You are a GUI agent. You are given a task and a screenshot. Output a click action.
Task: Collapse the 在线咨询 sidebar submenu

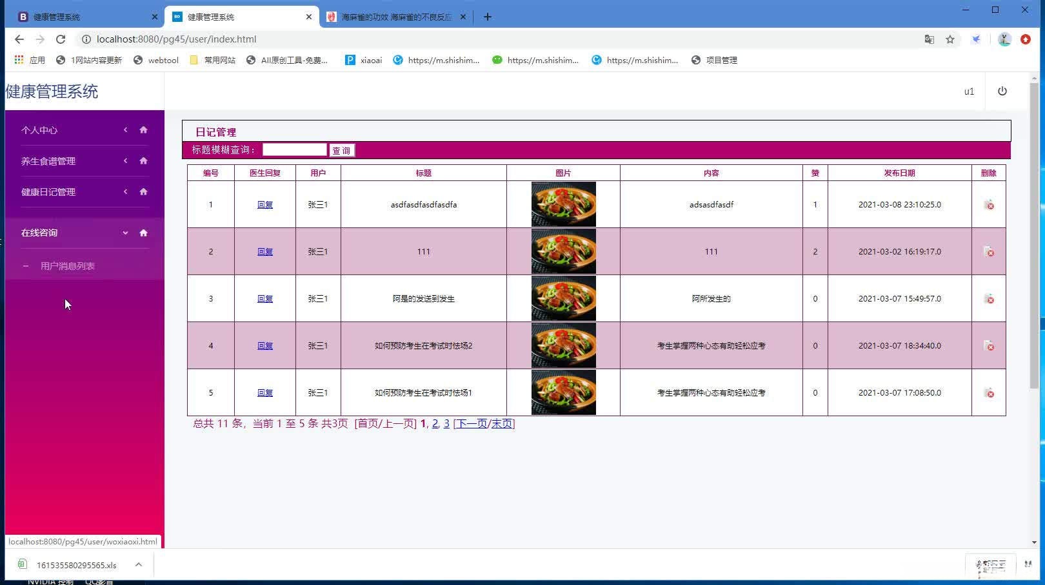coord(125,233)
